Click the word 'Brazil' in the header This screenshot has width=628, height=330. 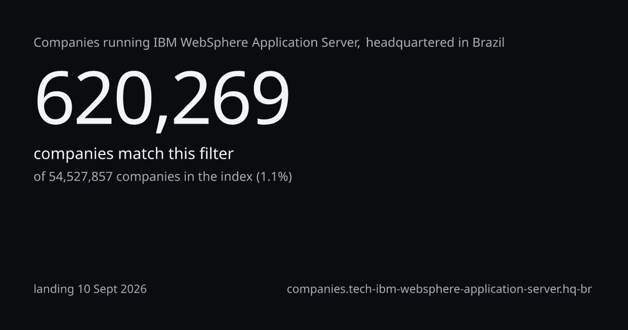(x=488, y=43)
